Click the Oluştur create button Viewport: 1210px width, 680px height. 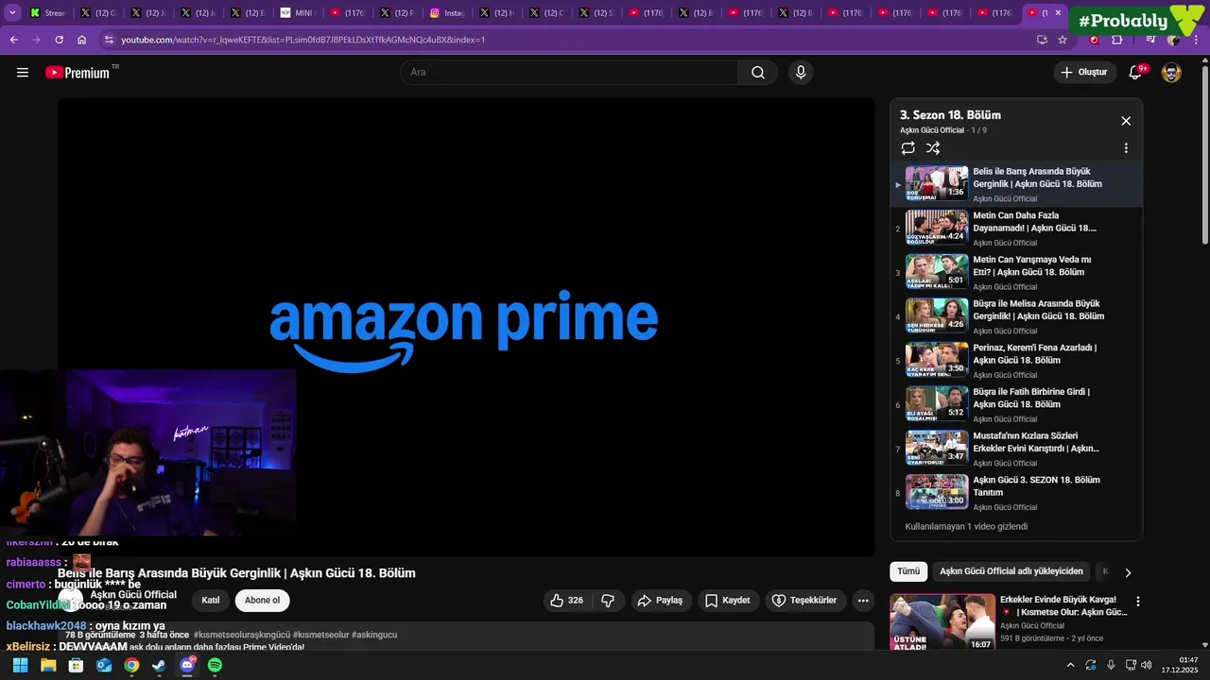tap(1085, 73)
